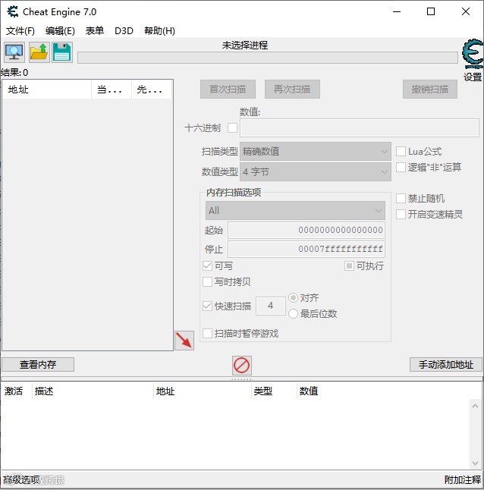Click the 手动添加地址 button
The width and height of the screenshot is (484, 490).
(x=446, y=364)
